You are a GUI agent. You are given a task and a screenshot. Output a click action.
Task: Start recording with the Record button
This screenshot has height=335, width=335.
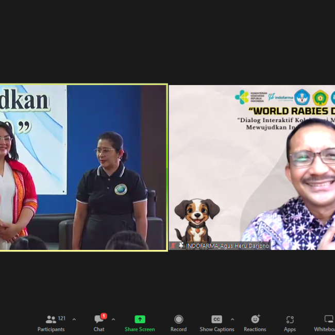(x=178, y=323)
